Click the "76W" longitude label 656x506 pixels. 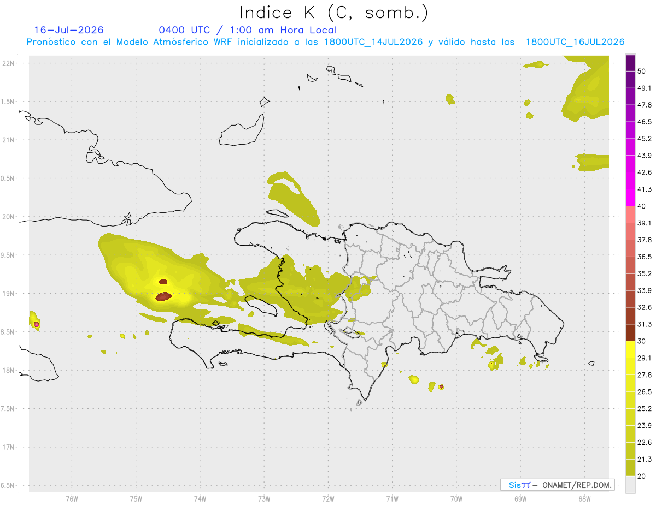72,498
